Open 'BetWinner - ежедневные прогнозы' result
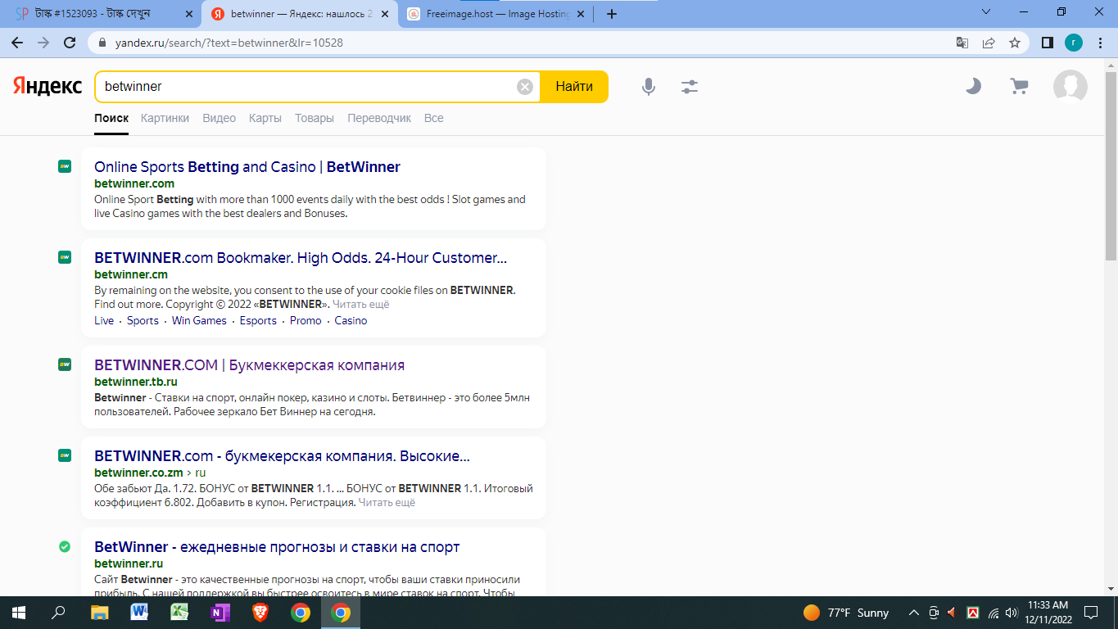Image resolution: width=1118 pixels, height=629 pixels. (x=277, y=547)
